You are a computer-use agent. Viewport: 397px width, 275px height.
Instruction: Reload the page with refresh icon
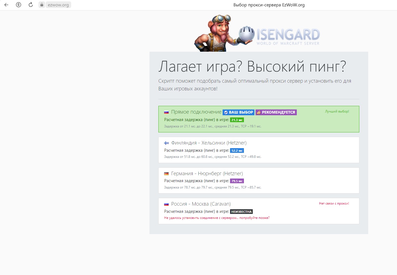[x=31, y=5]
